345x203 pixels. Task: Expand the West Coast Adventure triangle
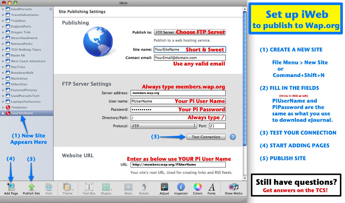pos(3,61)
